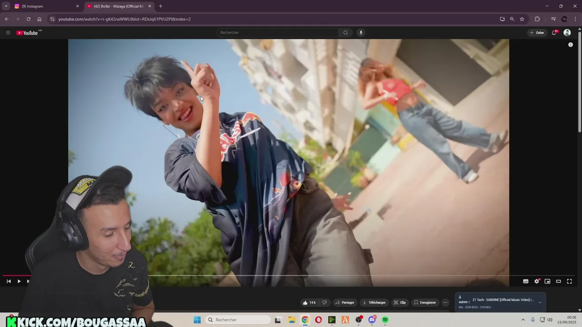This screenshot has height=327, width=582.
Task: Toggle subtitles on the video player
Action: pos(526,281)
